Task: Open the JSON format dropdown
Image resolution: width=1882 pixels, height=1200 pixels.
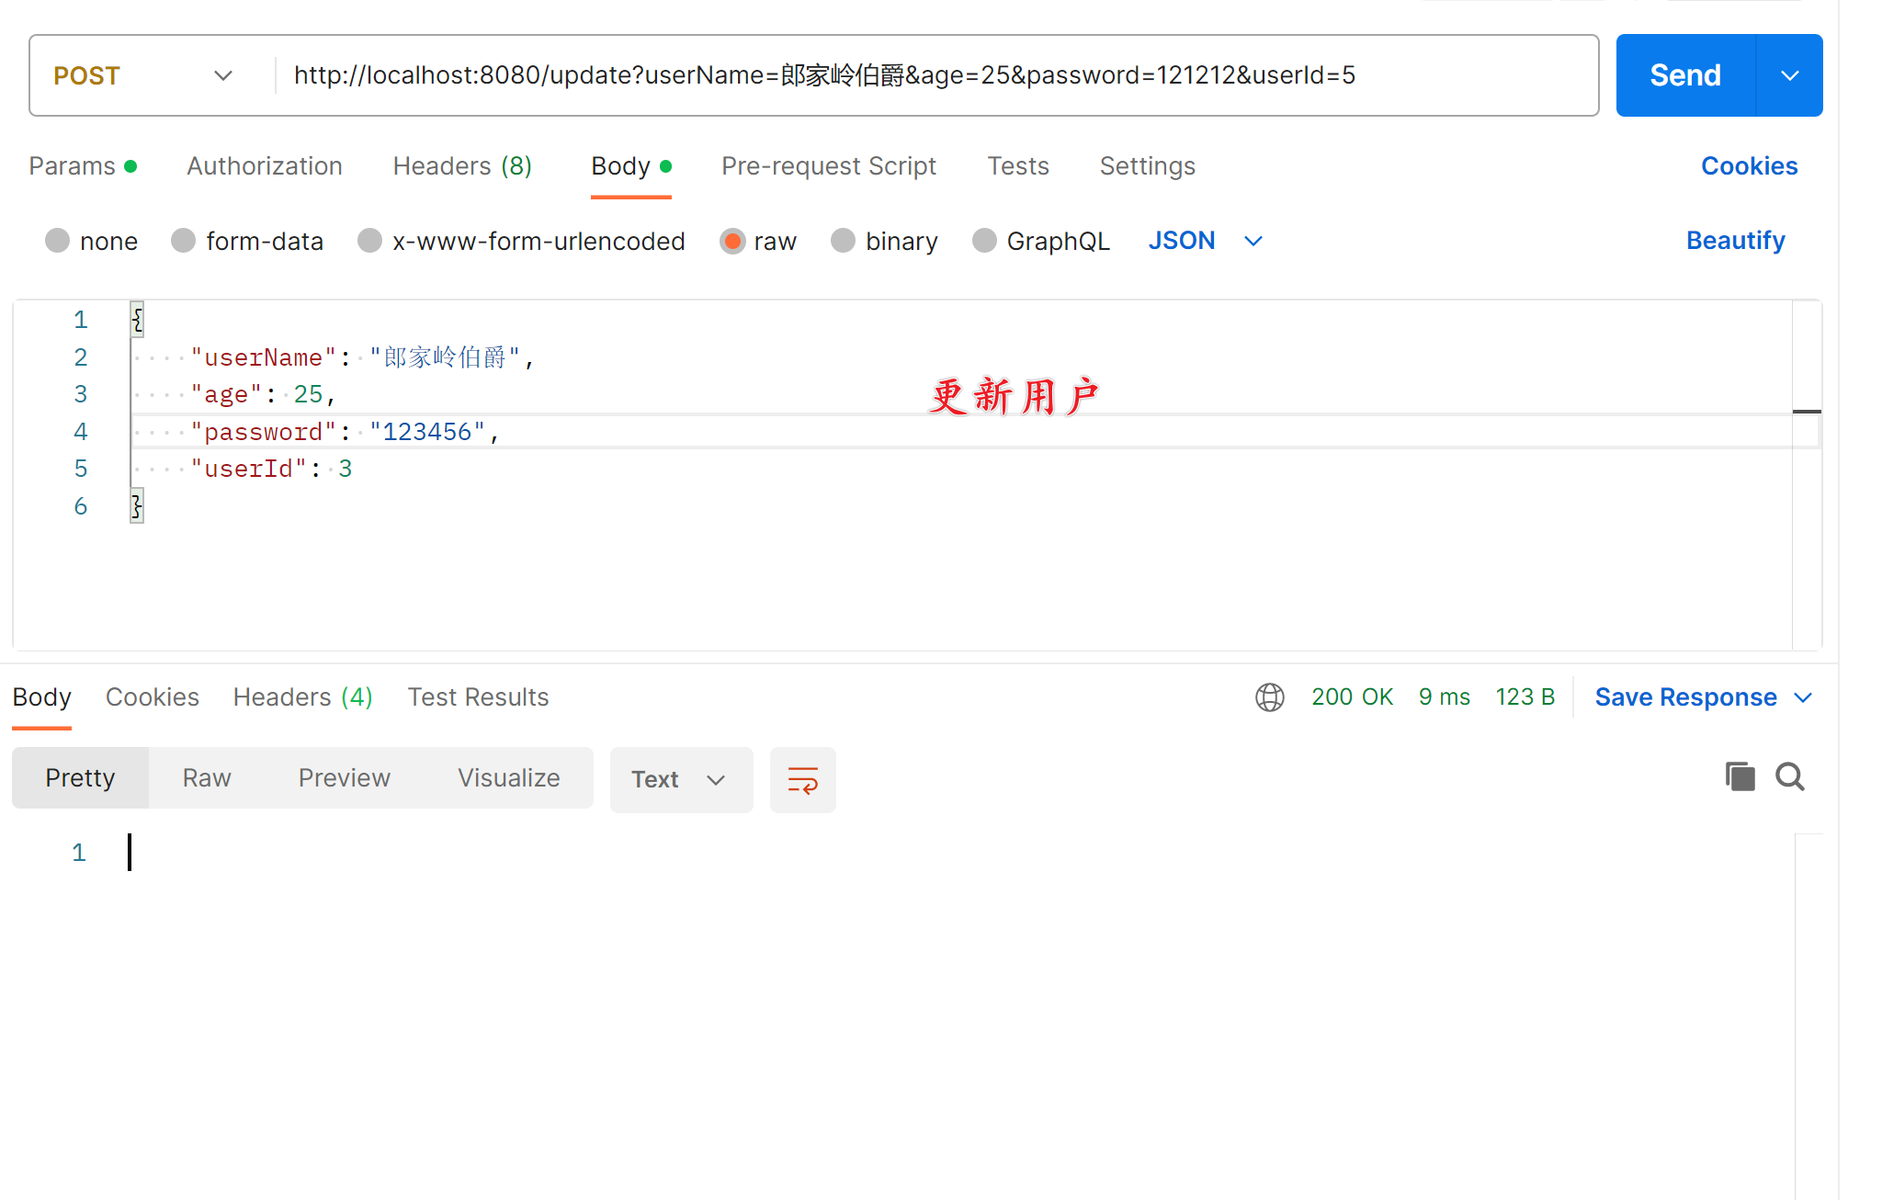Action: click(x=1205, y=241)
